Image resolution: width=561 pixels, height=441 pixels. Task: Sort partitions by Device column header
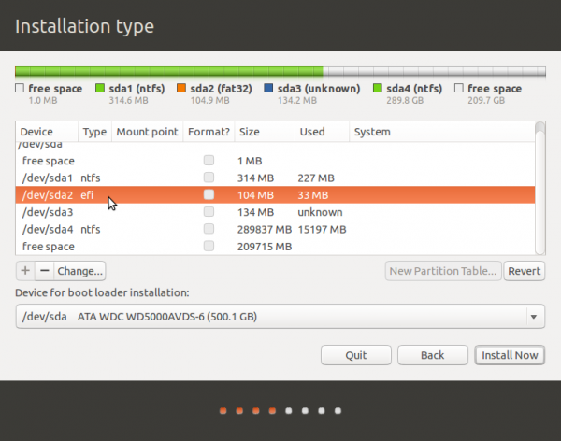37,132
